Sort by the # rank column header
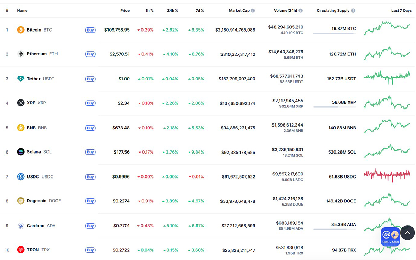This screenshot has height=260, width=416. click(7, 11)
